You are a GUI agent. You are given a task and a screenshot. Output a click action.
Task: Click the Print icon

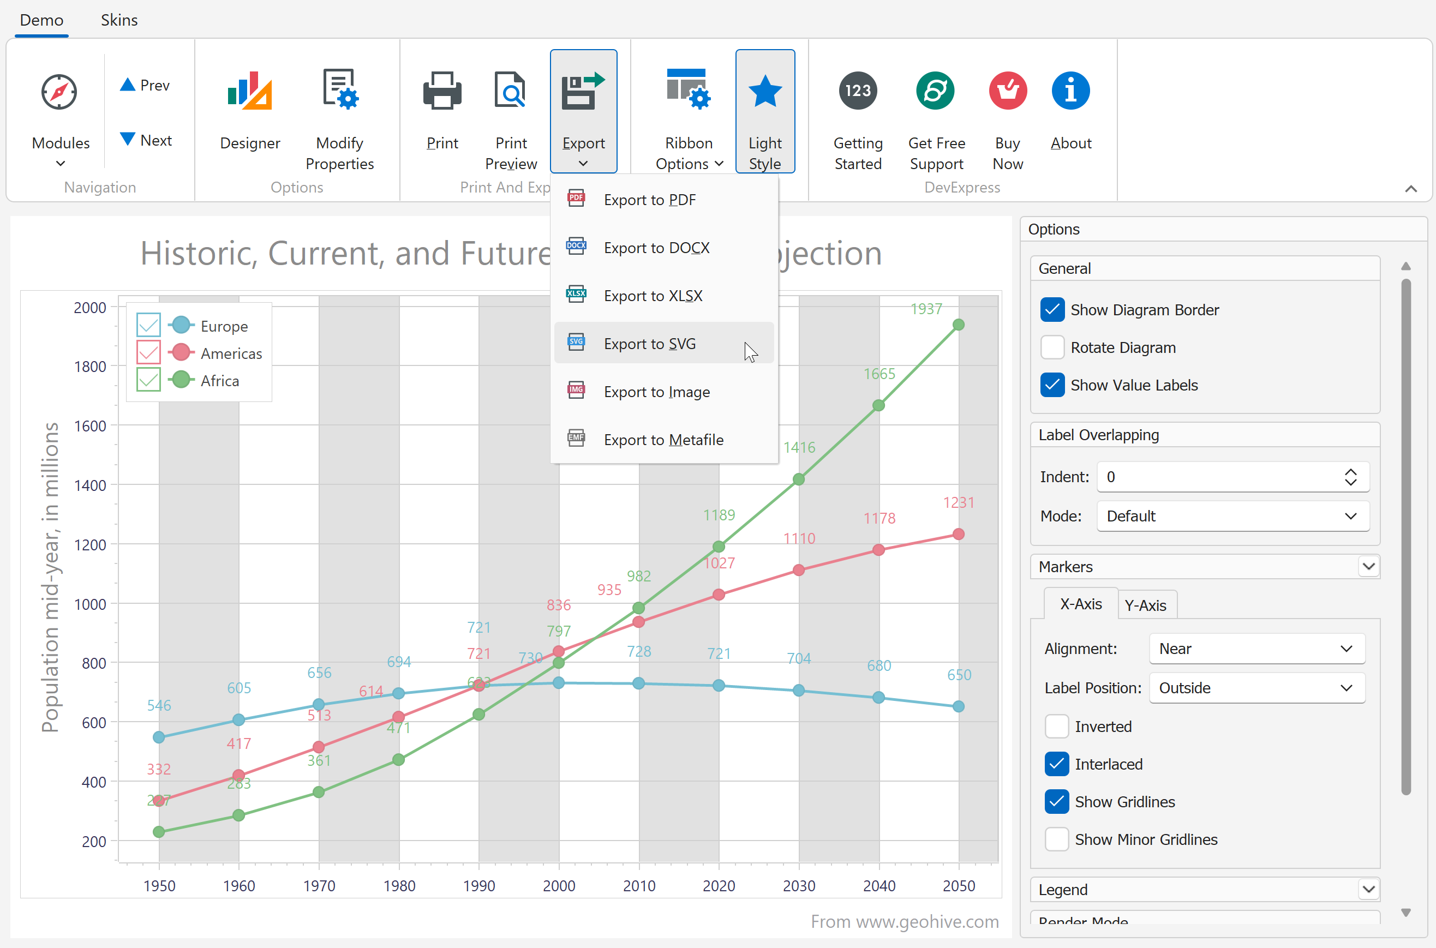click(442, 91)
